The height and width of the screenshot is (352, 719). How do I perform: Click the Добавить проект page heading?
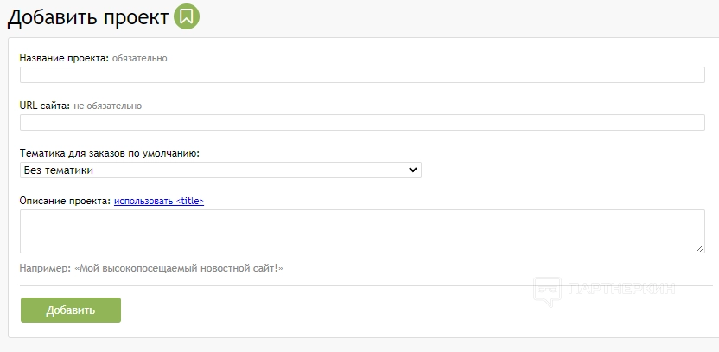pos(88,16)
